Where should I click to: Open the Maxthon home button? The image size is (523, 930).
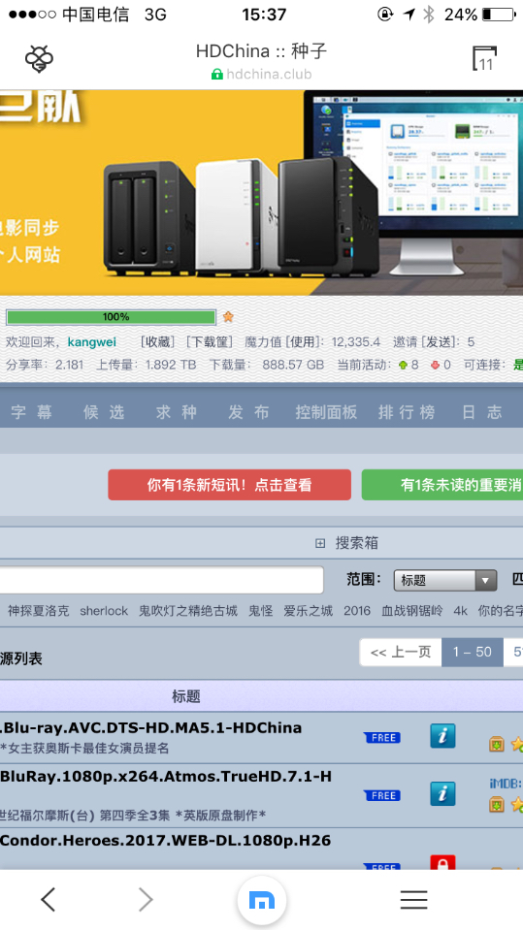click(262, 901)
